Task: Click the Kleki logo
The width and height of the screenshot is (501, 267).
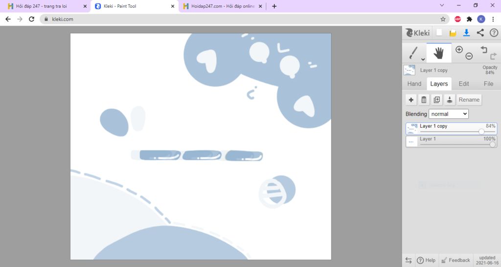Action: click(418, 33)
